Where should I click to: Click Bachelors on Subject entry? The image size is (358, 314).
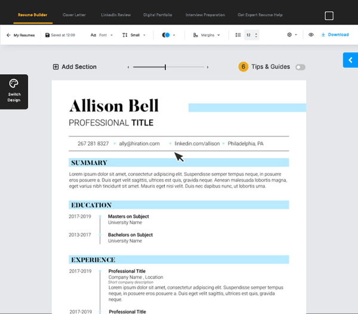coord(130,235)
